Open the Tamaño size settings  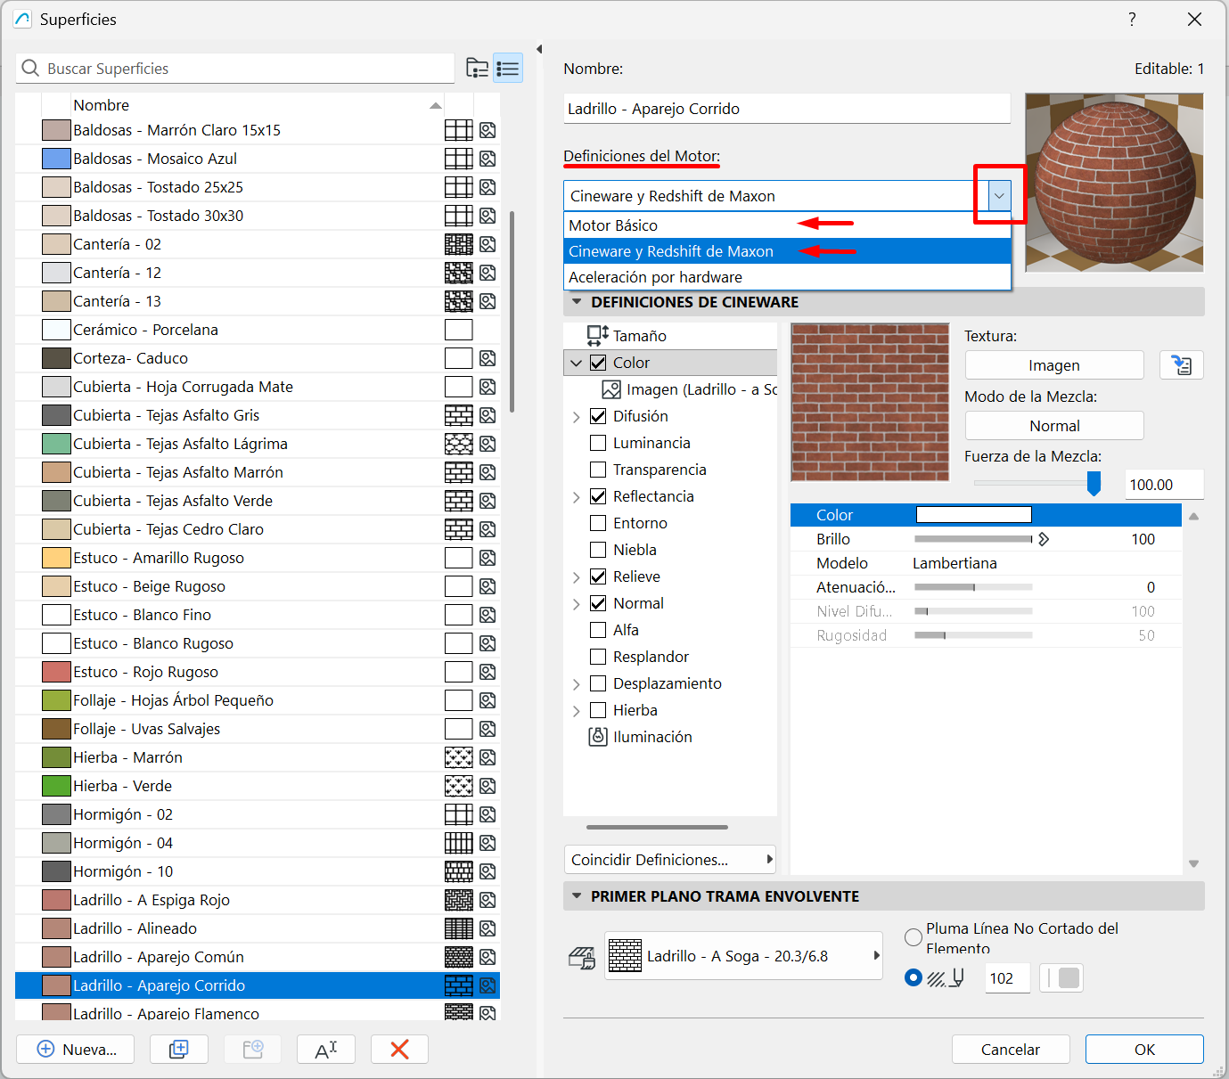[639, 336]
